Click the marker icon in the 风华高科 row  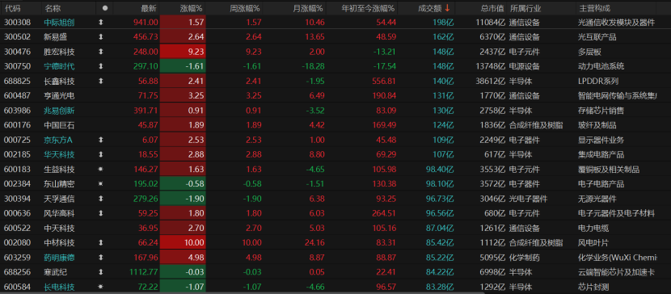(x=101, y=214)
